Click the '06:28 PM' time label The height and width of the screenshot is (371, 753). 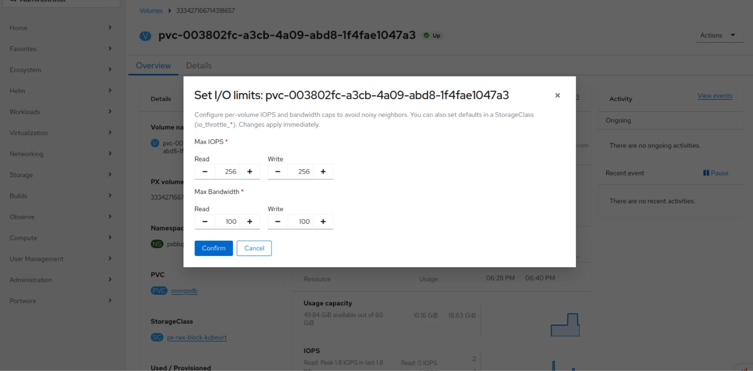[x=500, y=278]
